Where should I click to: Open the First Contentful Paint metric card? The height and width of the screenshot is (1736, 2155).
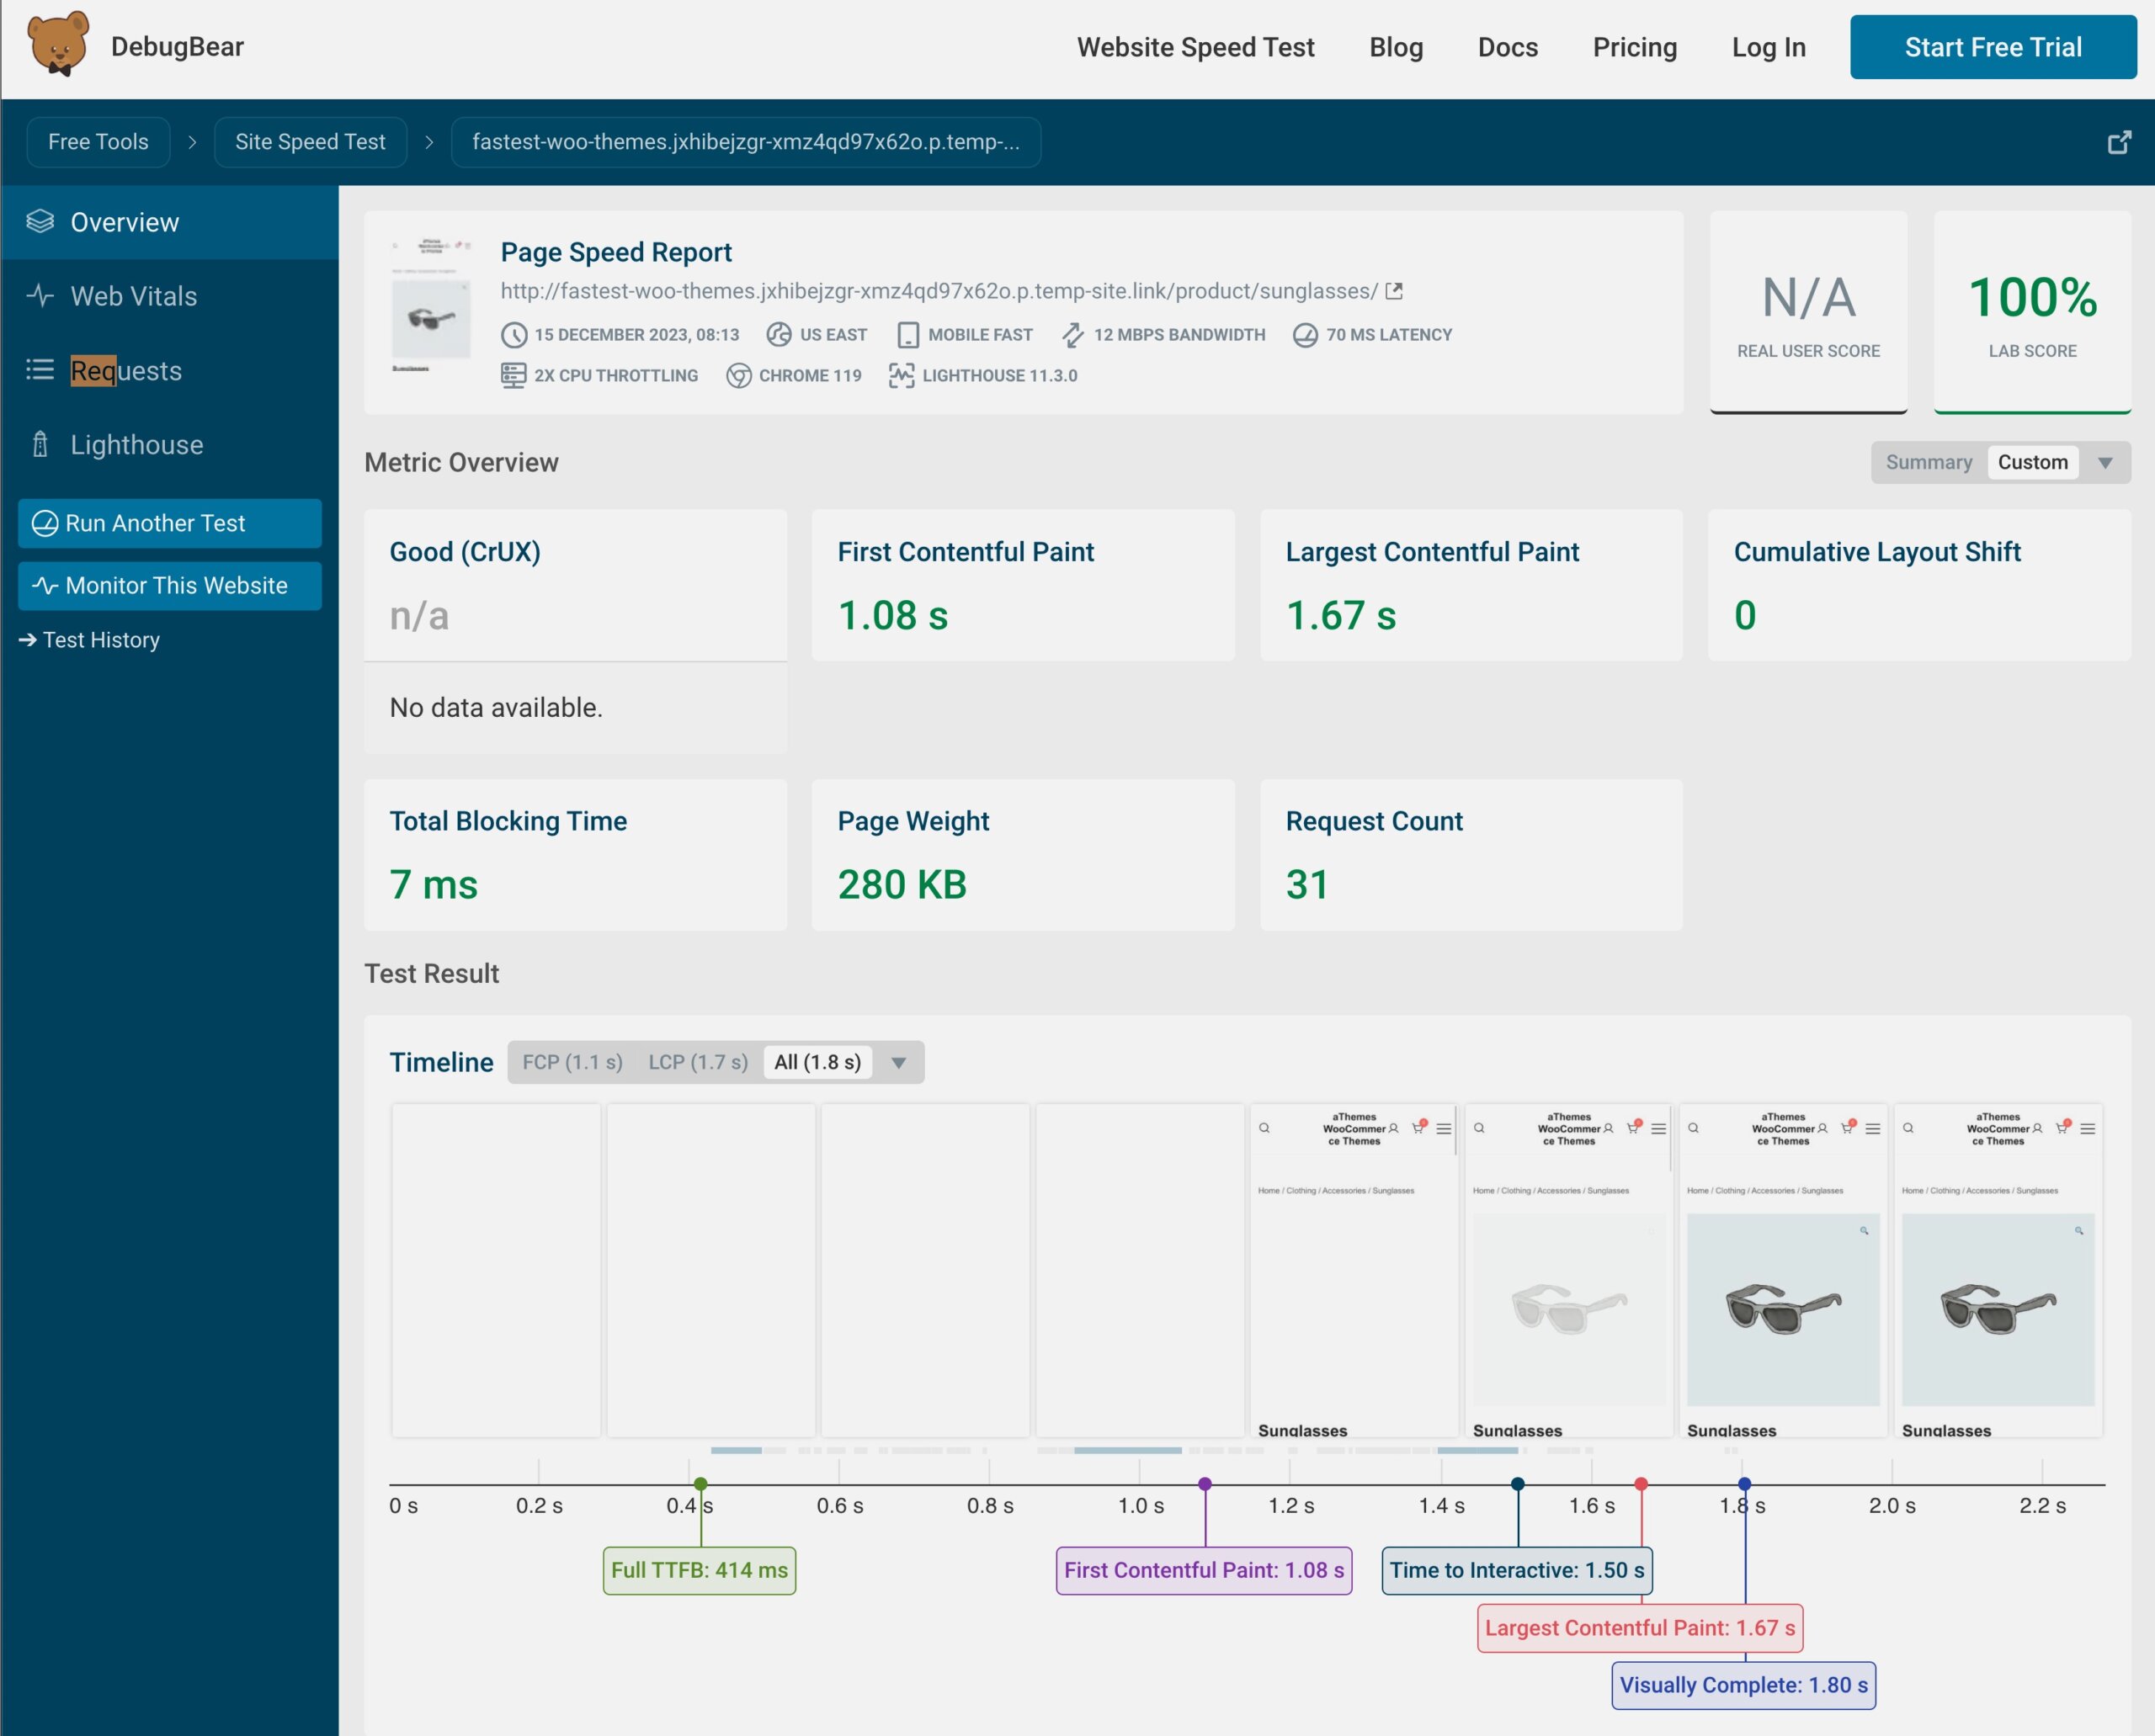pyautogui.click(x=1023, y=585)
